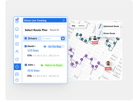The height and width of the screenshot is (102, 133).
Task: Switch to the Map view tab
Action: click(73, 26)
